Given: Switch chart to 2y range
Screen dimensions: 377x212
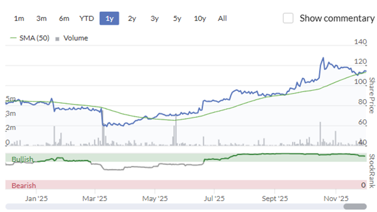Looking at the screenshot, I should (x=132, y=18).
